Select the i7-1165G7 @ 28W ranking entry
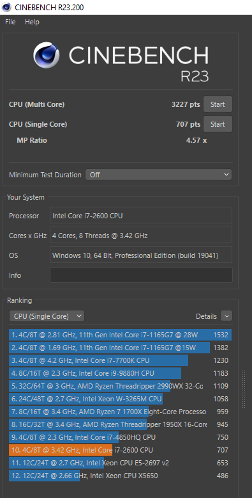 coord(121,335)
